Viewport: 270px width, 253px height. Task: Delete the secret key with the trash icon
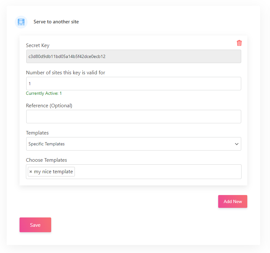coord(239,43)
